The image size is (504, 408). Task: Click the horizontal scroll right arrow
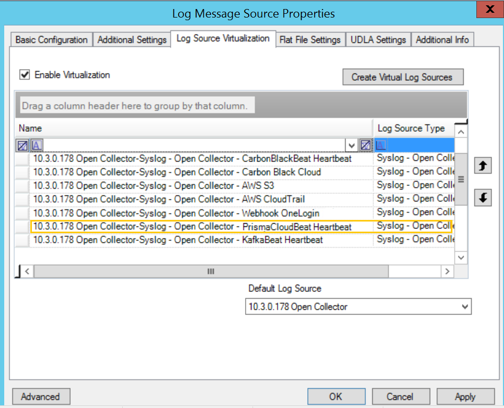448,271
